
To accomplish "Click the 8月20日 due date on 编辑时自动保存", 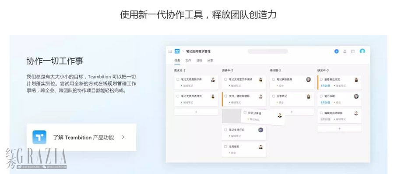I will point(325,119).
